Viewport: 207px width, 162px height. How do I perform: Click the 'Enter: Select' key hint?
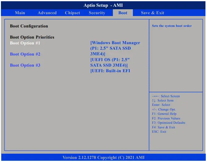(x=161, y=105)
